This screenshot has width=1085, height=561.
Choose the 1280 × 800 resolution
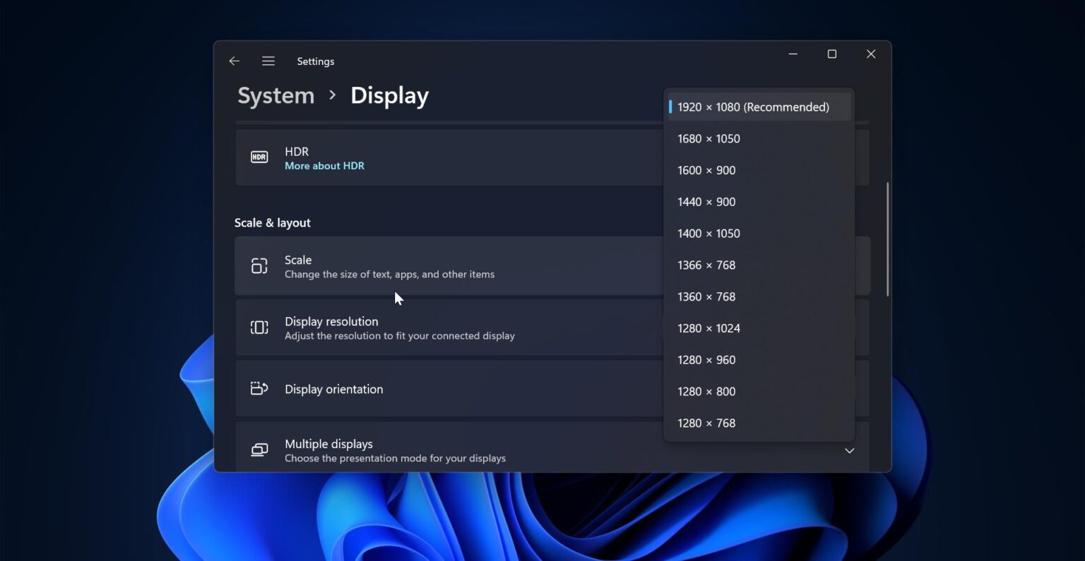coord(707,391)
